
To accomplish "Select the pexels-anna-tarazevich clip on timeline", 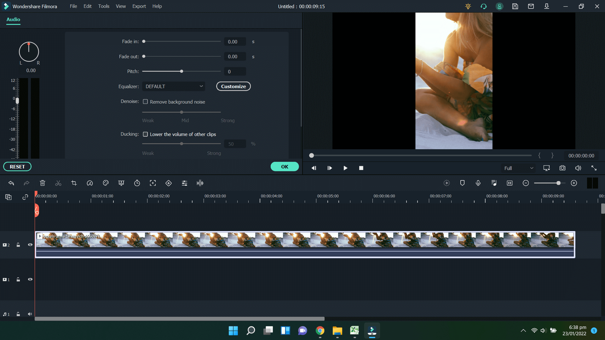I will (305, 244).
